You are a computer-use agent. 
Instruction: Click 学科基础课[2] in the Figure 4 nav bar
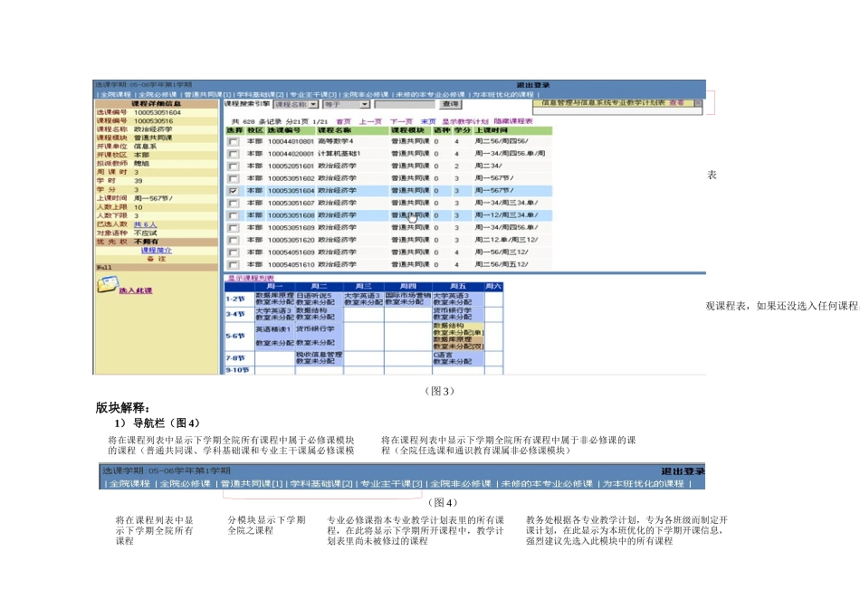pos(321,483)
